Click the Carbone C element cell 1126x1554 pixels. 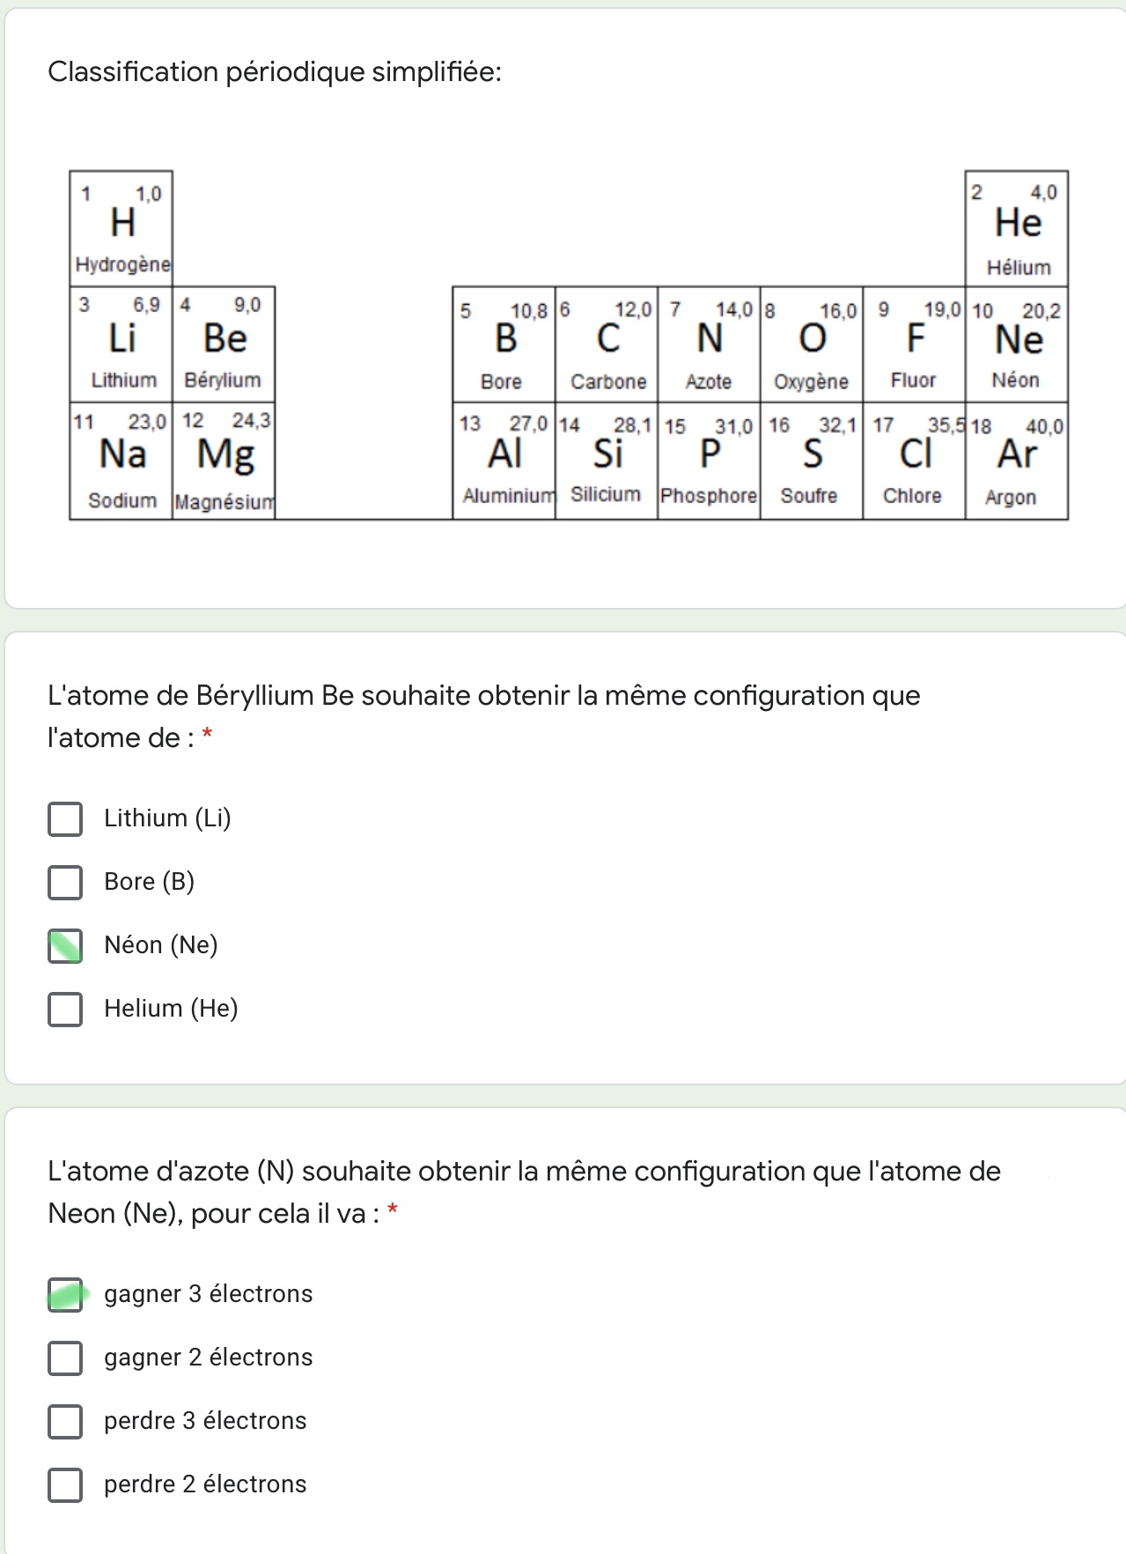(x=607, y=344)
